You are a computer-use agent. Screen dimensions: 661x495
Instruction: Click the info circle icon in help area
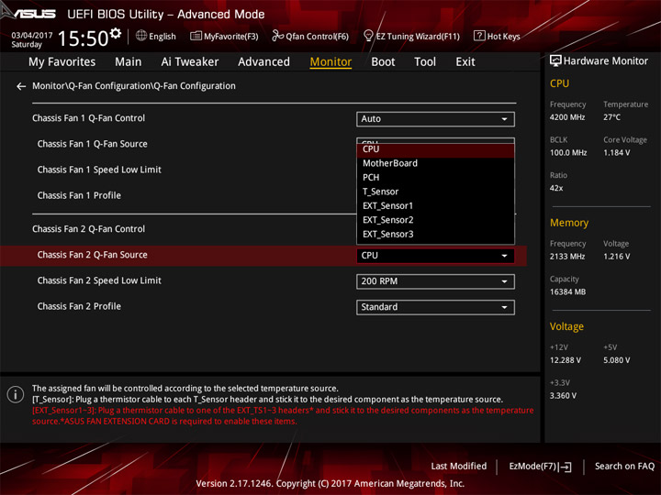click(16, 394)
